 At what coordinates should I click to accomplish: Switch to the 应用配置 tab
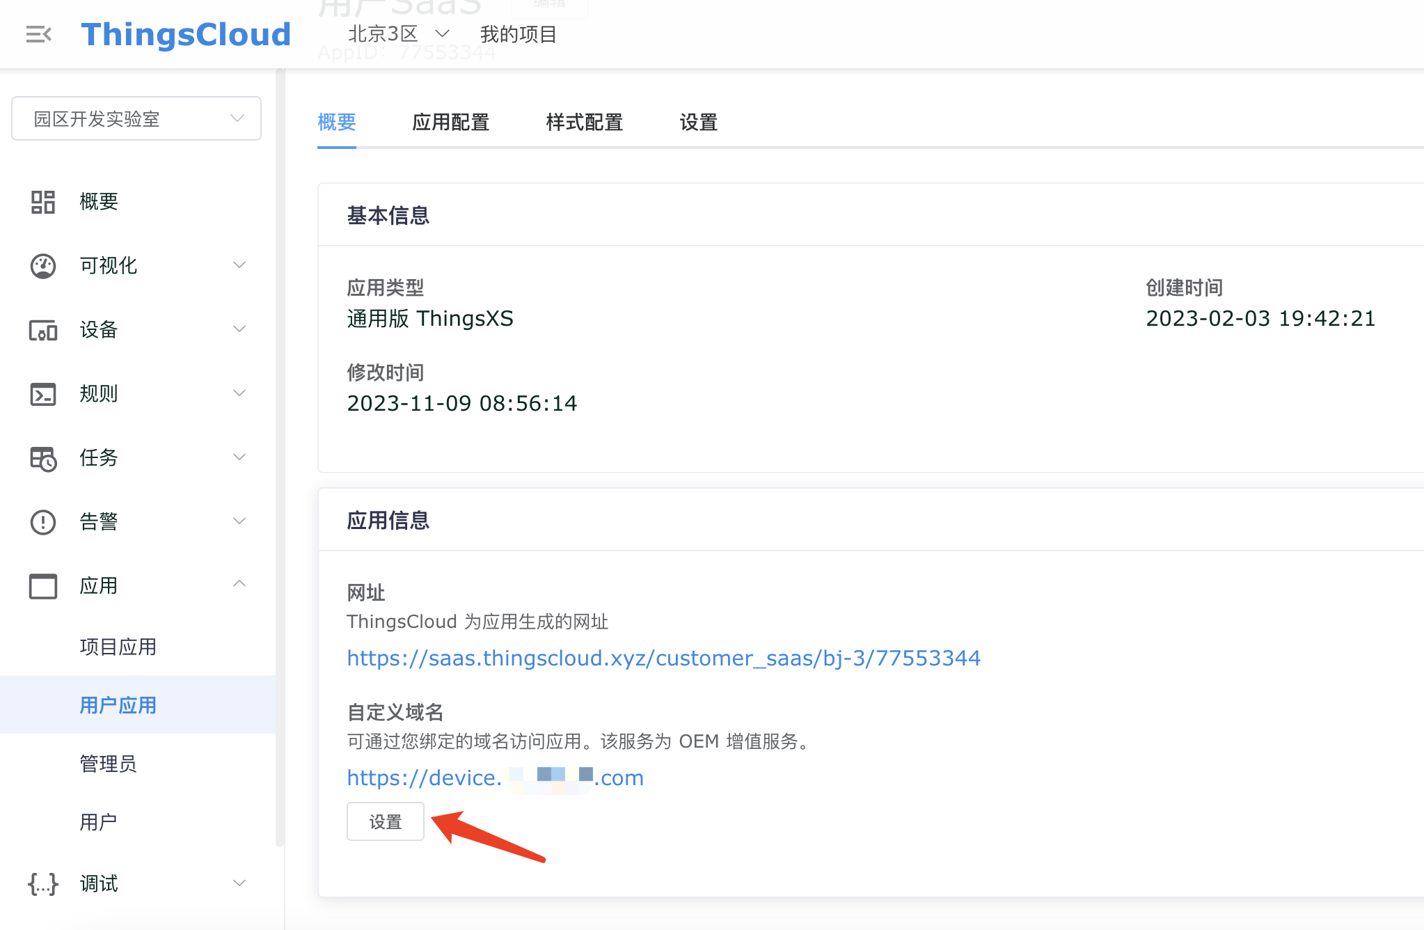pos(451,123)
